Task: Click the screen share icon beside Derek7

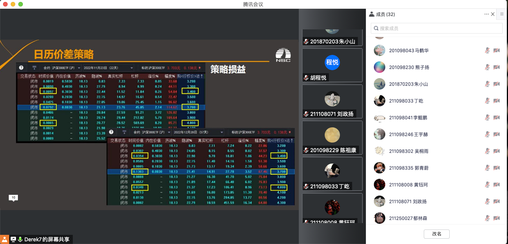Action: [13, 239]
